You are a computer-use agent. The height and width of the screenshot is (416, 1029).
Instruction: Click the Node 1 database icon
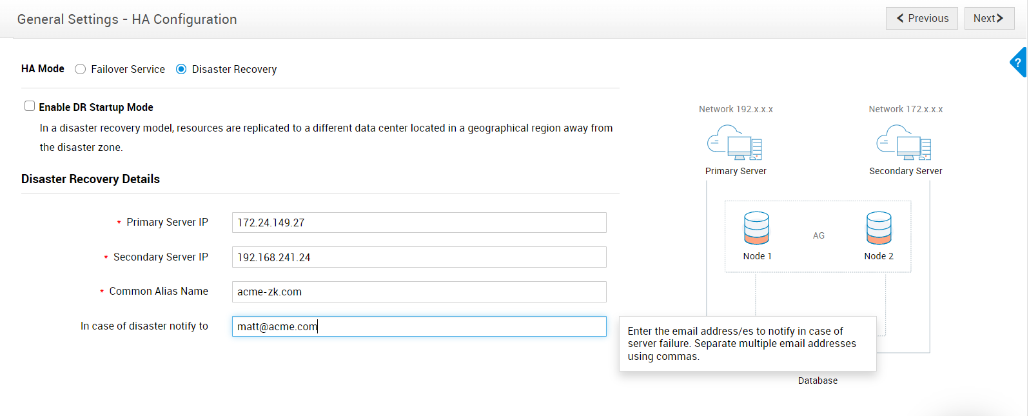(x=756, y=228)
